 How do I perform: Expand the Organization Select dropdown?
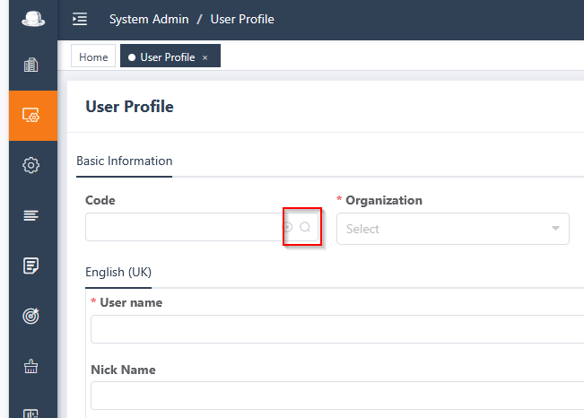pos(444,229)
